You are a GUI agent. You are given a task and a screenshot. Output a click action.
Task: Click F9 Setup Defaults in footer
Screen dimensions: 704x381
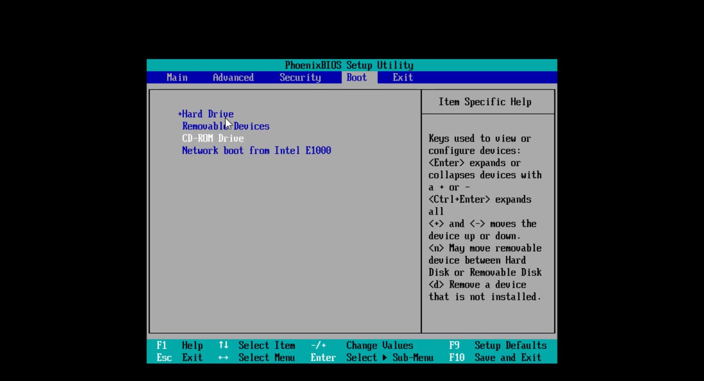click(x=498, y=345)
